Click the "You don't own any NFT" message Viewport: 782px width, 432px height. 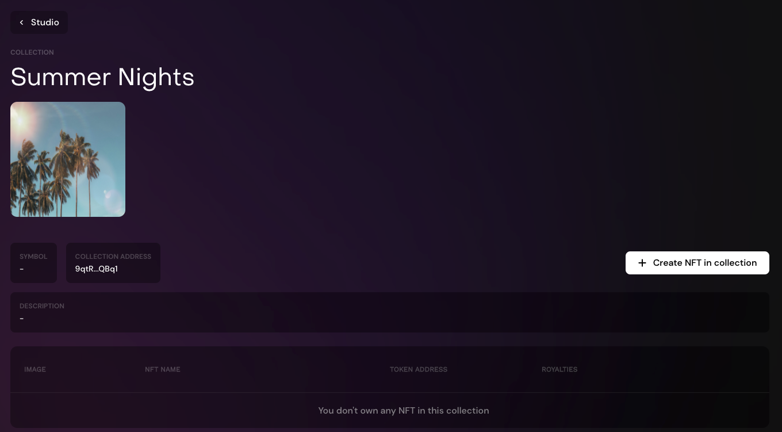click(404, 411)
